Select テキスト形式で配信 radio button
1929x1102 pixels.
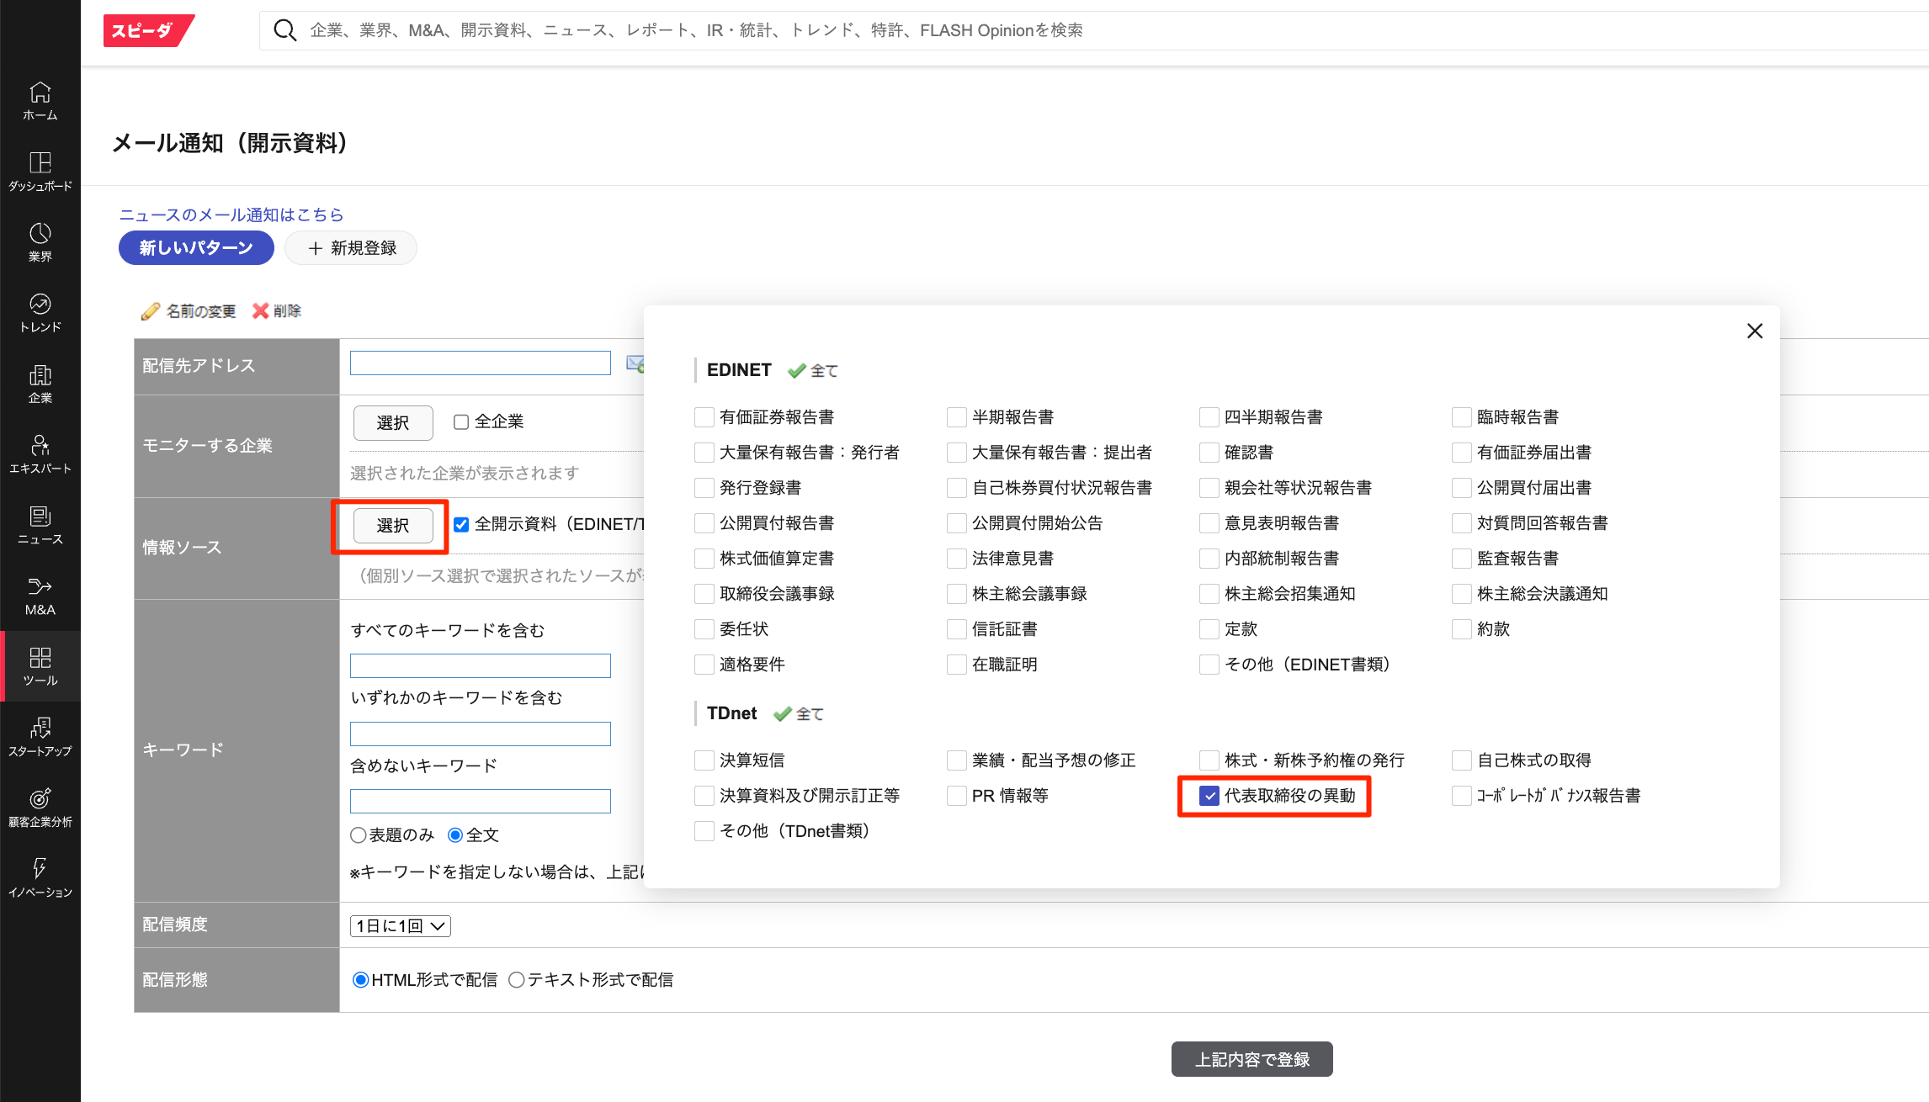pyautogui.click(x=517, y=980)
